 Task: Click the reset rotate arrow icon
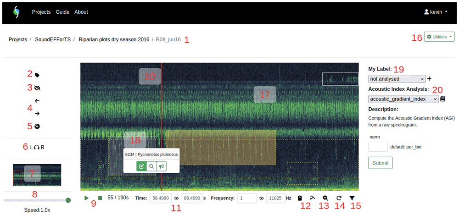339,198
